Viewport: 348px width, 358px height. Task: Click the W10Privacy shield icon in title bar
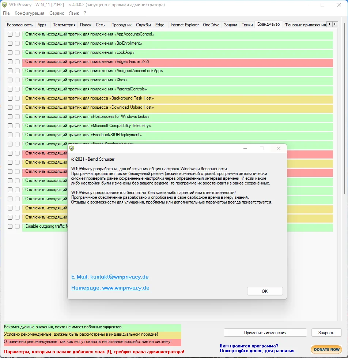click(x=4, y=5)
